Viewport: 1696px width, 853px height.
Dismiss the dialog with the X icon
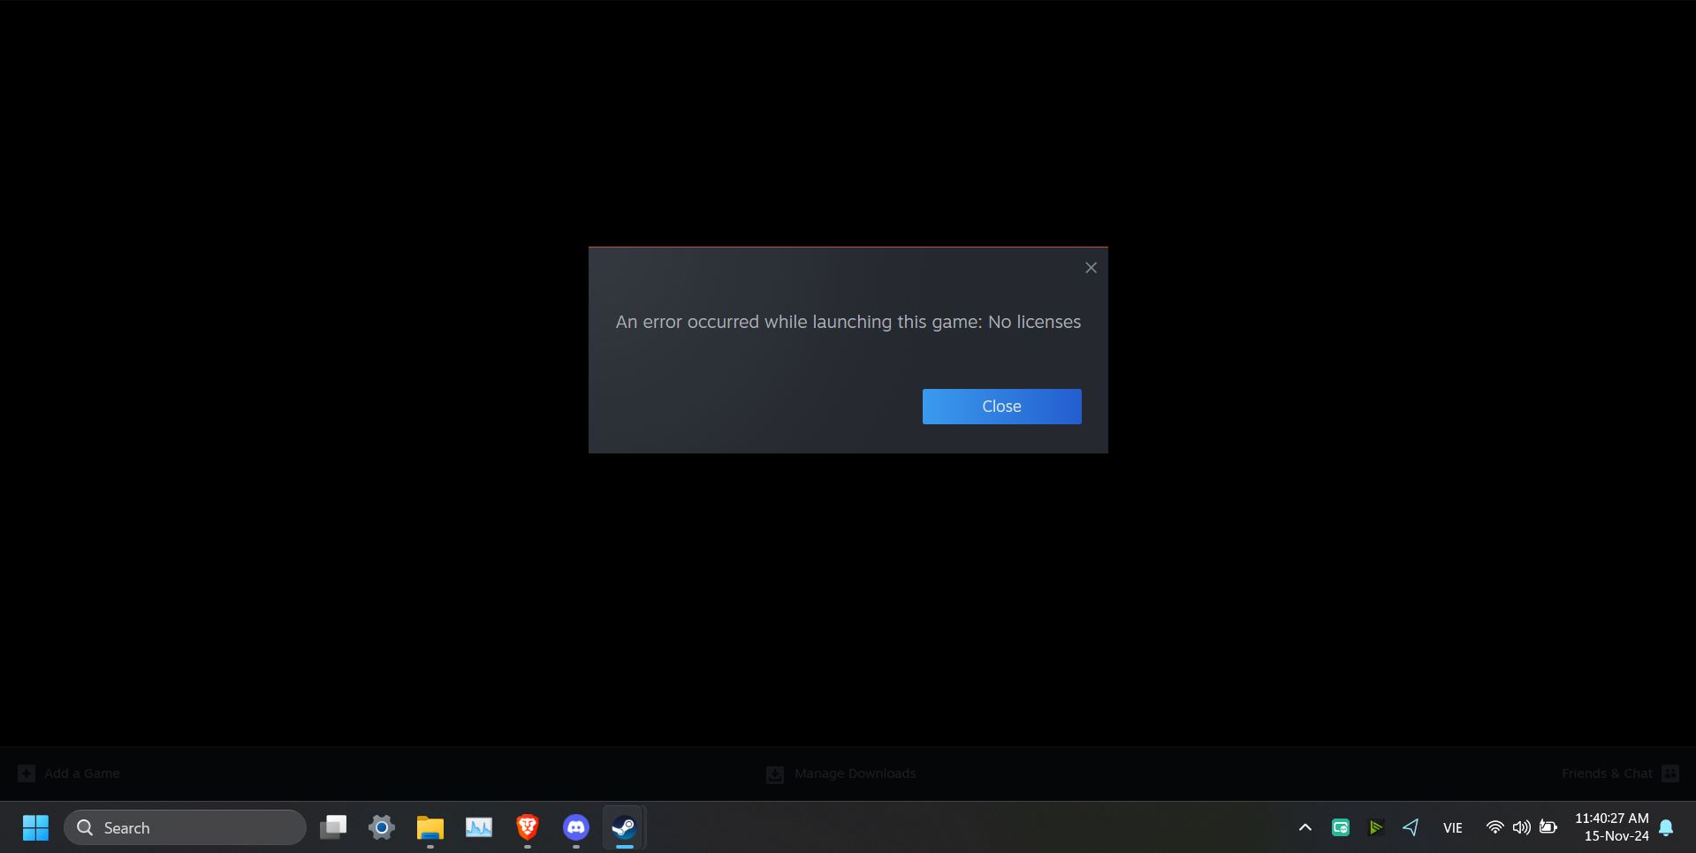[x=1090, y=267]
